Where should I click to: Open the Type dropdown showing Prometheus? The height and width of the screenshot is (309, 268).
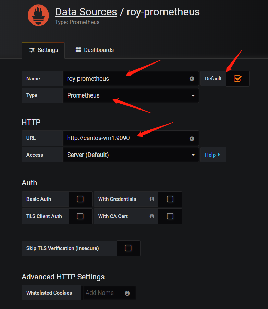[x=131, y=95]
